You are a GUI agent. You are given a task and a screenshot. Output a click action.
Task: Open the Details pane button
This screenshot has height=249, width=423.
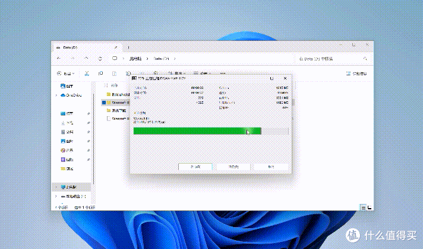coord(356,74)
